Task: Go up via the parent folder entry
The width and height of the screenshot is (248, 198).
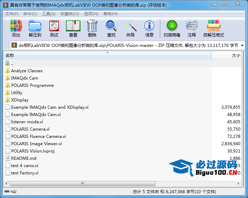Action: pyautogui.click(x=12, y=64)
